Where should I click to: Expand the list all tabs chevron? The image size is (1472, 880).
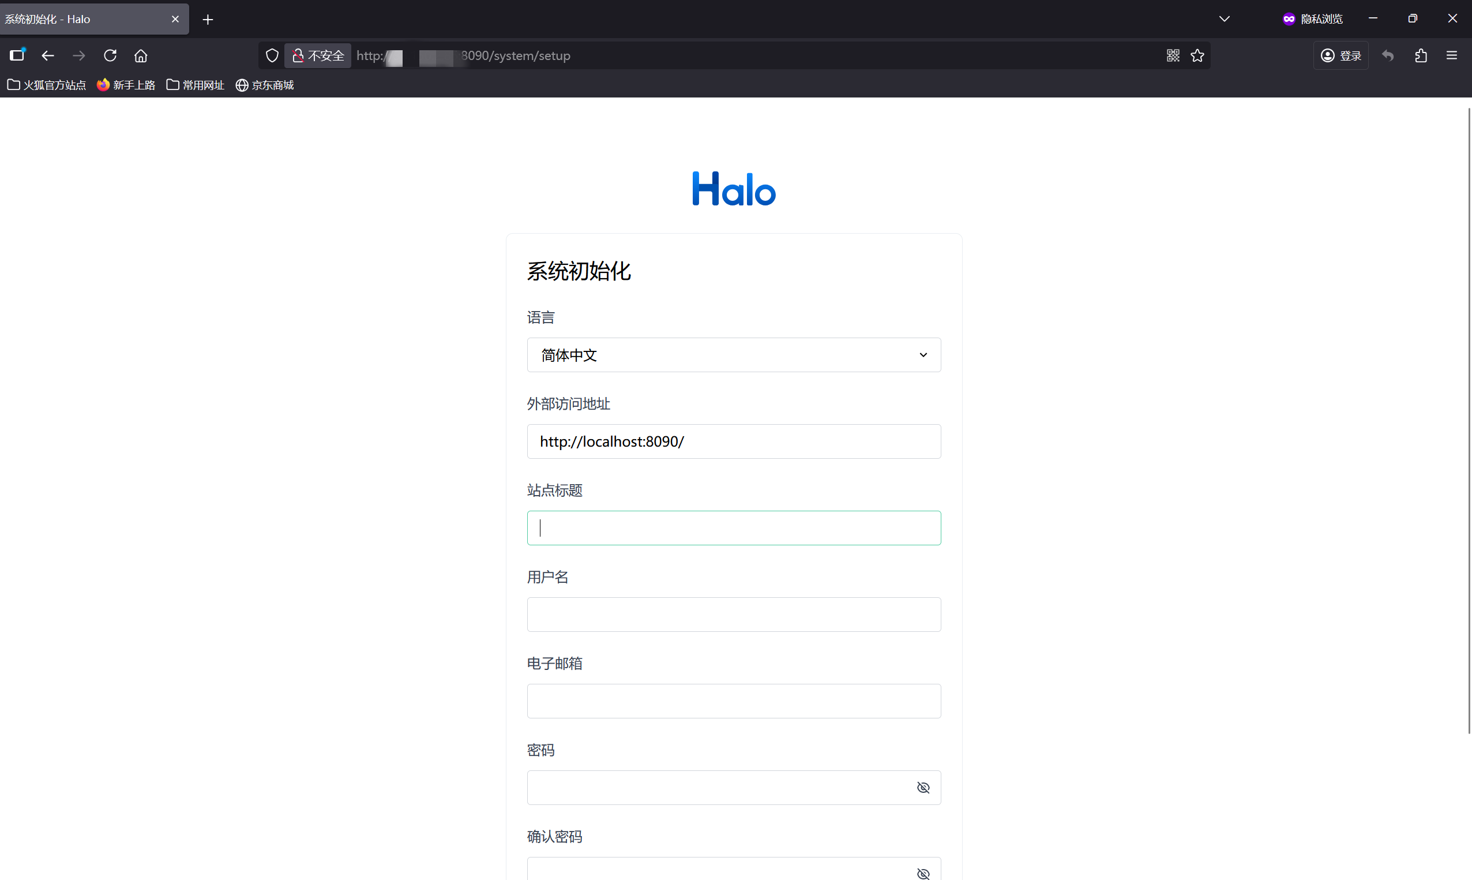pos(1225,19)
